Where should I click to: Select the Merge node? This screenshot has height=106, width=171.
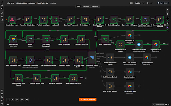pos(30,39)
